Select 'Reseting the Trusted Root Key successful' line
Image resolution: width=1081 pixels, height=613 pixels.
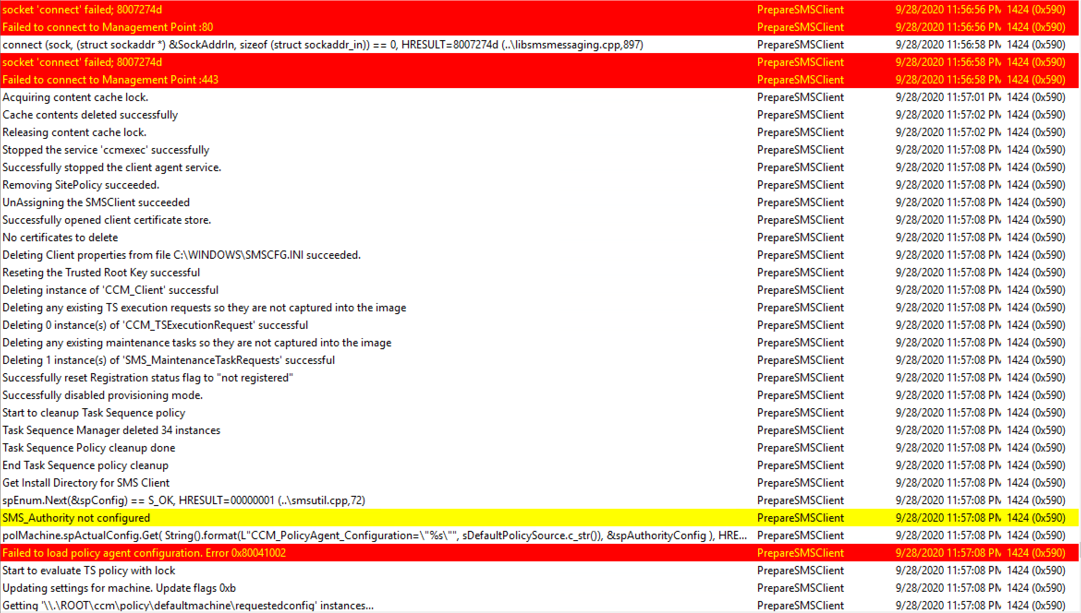(x=101, y=272)
